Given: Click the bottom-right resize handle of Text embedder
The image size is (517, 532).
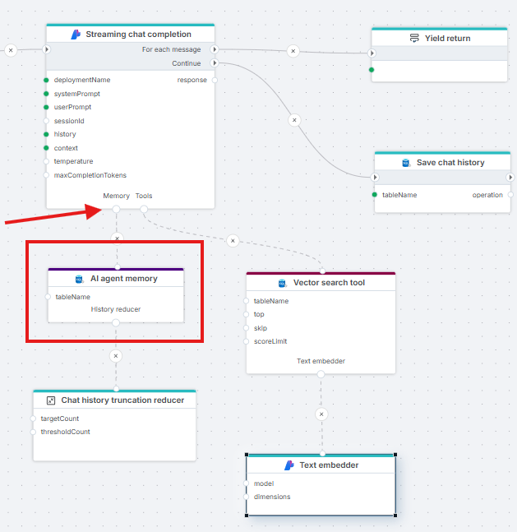Looking at the screenshot, I should [x=395, y=516].
